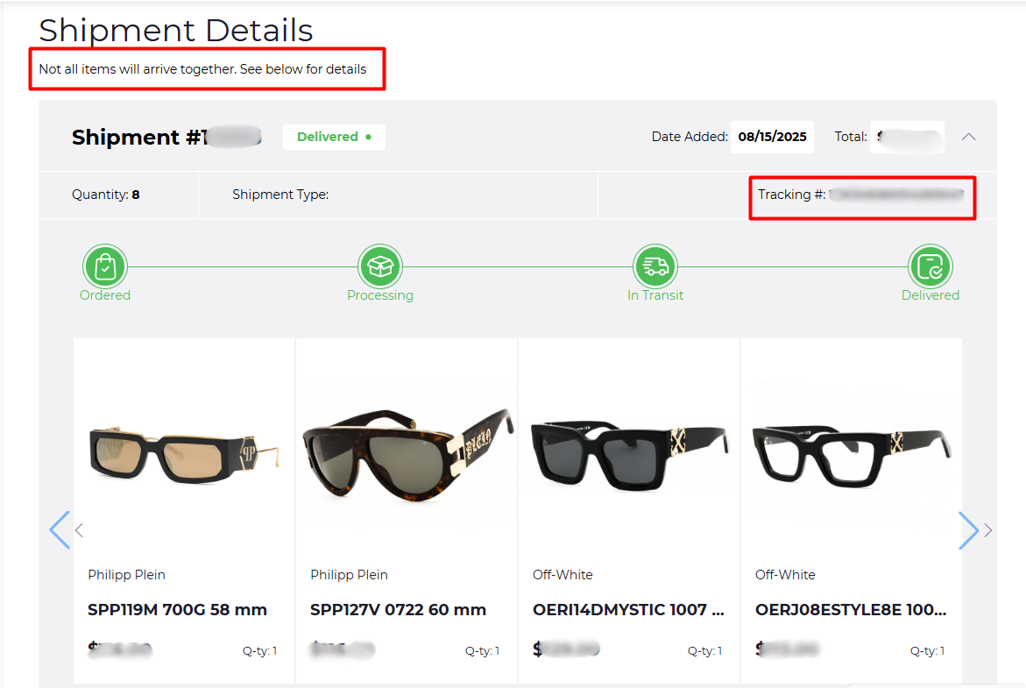The height and width of the screenshot is (688, 1026).
Task: Click the In Transit truck icon
Action: [655, 266]
